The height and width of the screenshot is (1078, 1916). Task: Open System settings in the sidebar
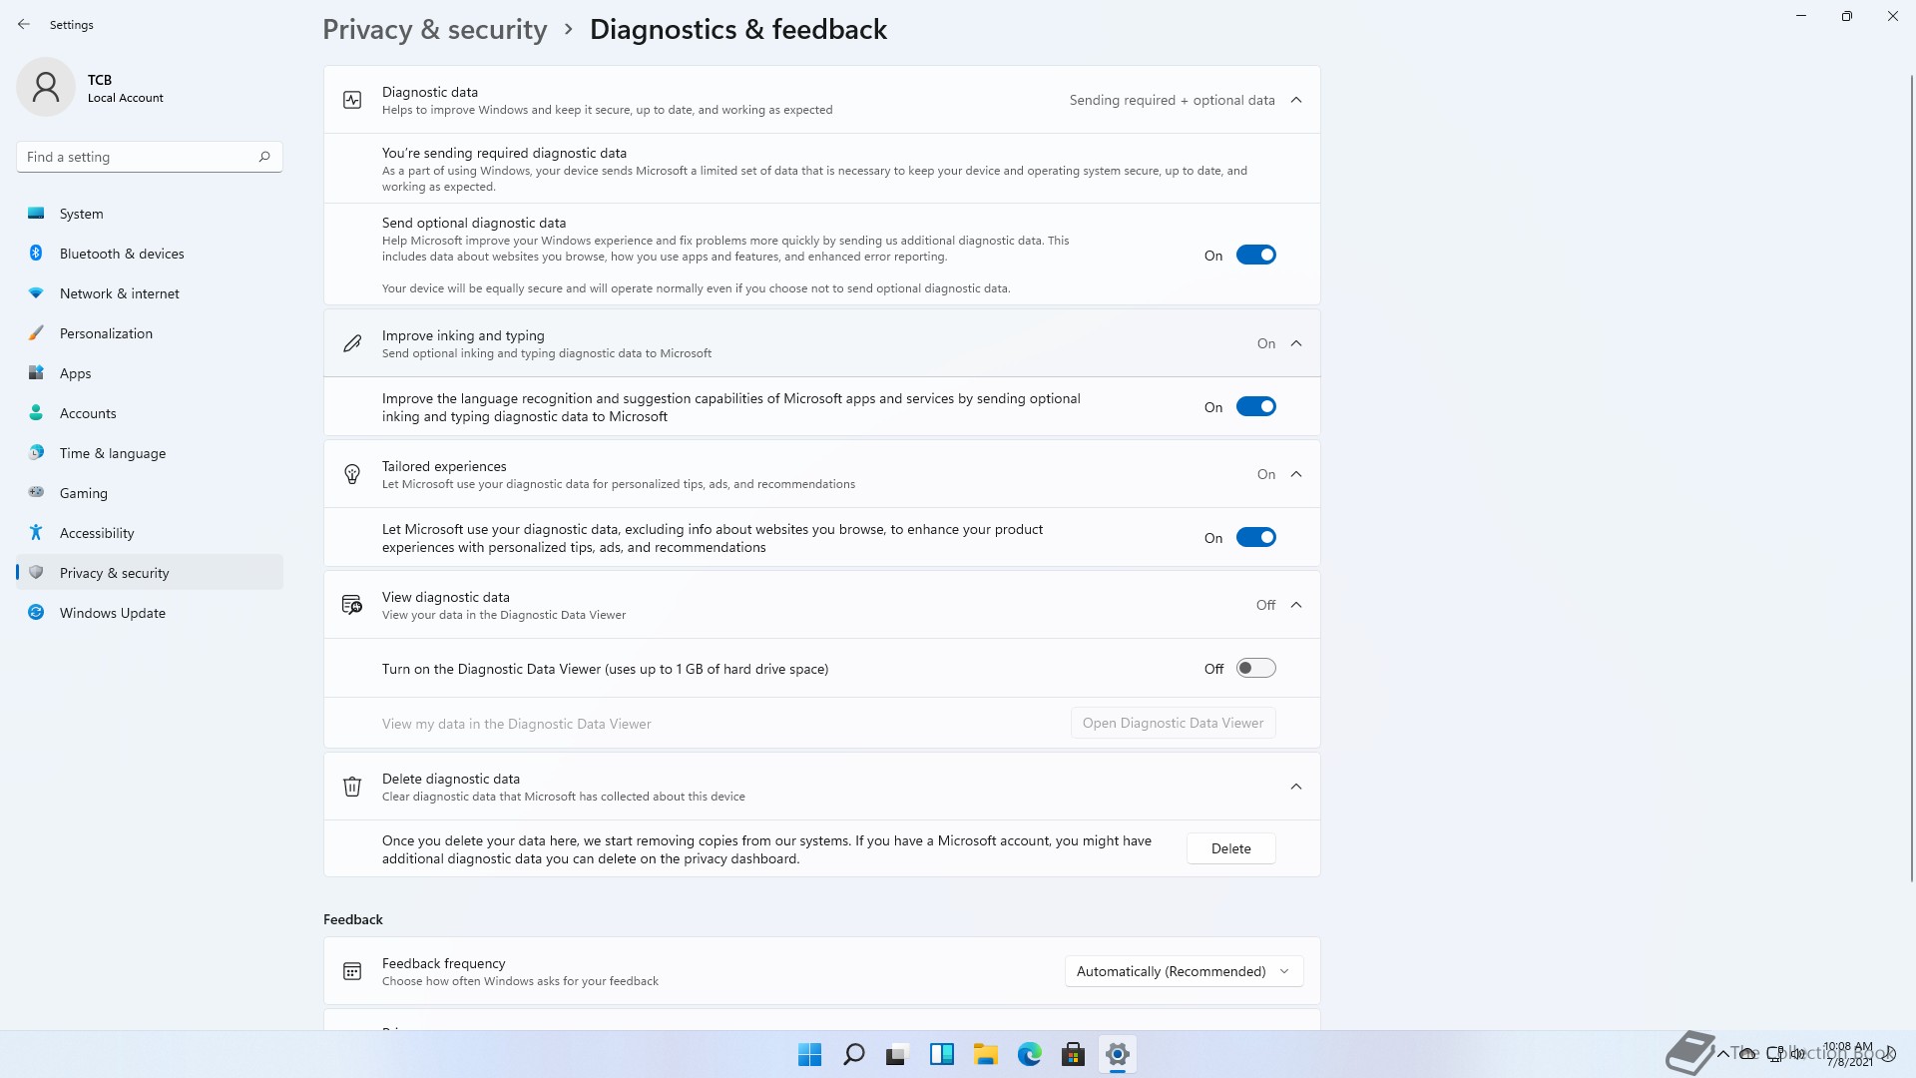[150, 214]
